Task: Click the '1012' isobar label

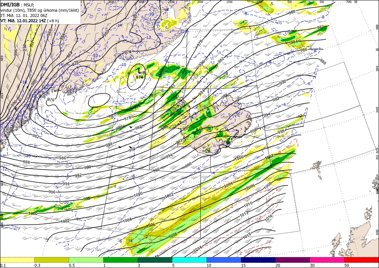Action: click(244, 214)
